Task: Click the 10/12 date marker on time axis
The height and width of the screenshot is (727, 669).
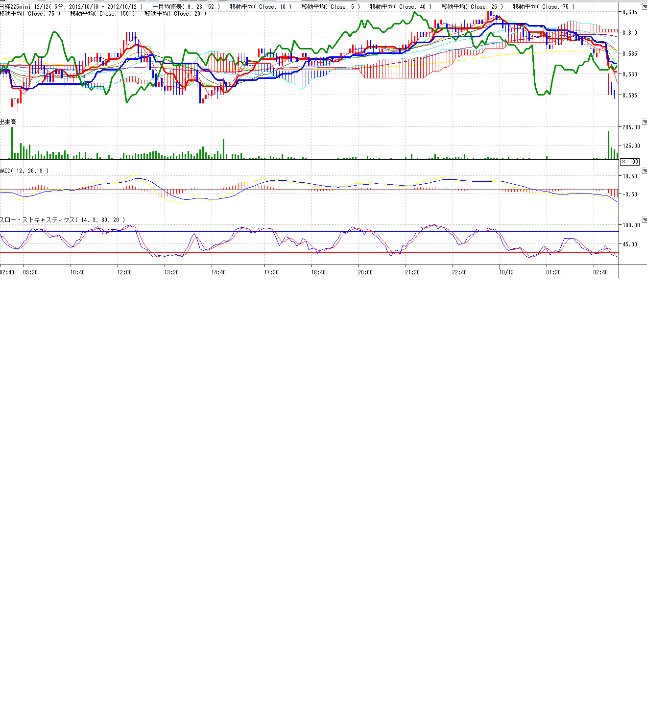Action: pyautogui.click(x=506, y=272)
